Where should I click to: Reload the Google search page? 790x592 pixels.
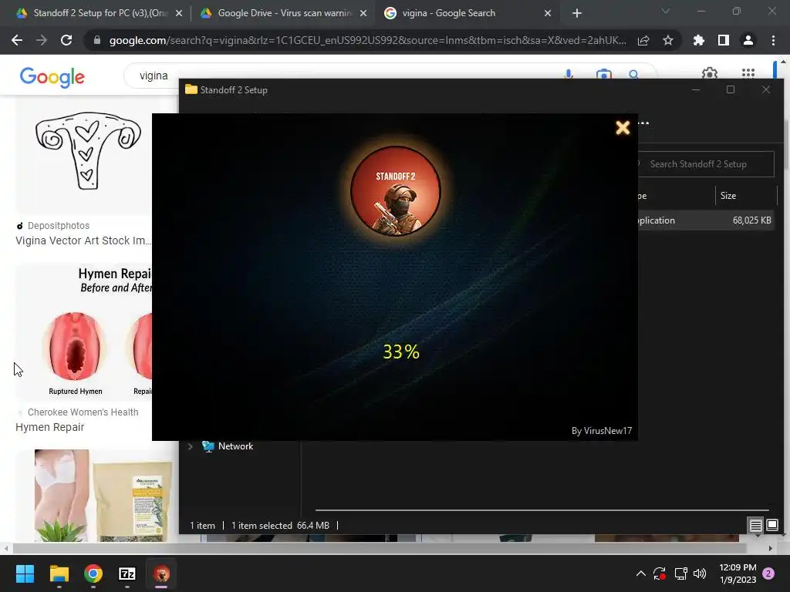click(66, 40)
